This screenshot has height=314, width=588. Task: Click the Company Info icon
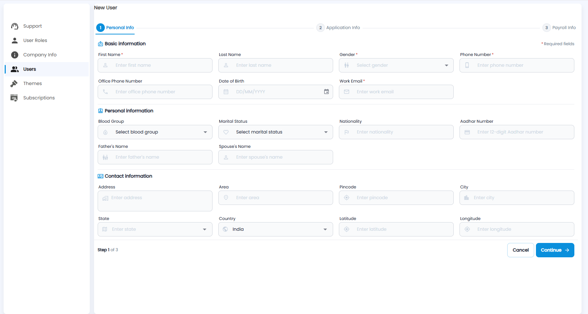click(15, 55)
